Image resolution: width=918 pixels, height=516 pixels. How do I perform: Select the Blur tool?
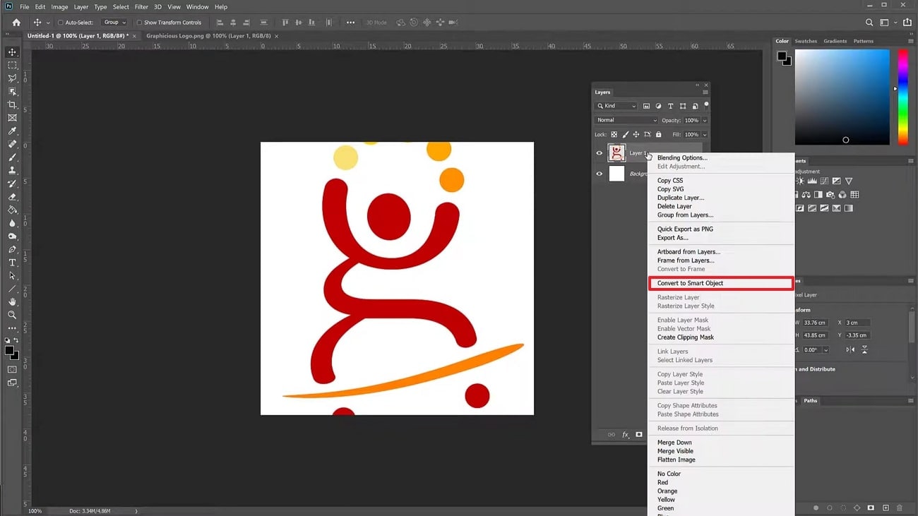coord(12,223)
